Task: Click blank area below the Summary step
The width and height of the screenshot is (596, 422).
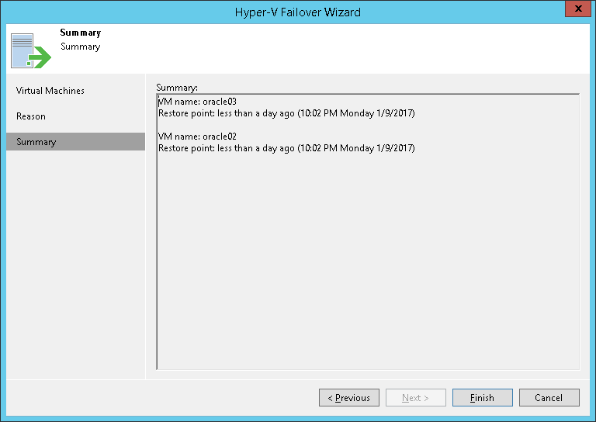Action: [x=75, y=264]
